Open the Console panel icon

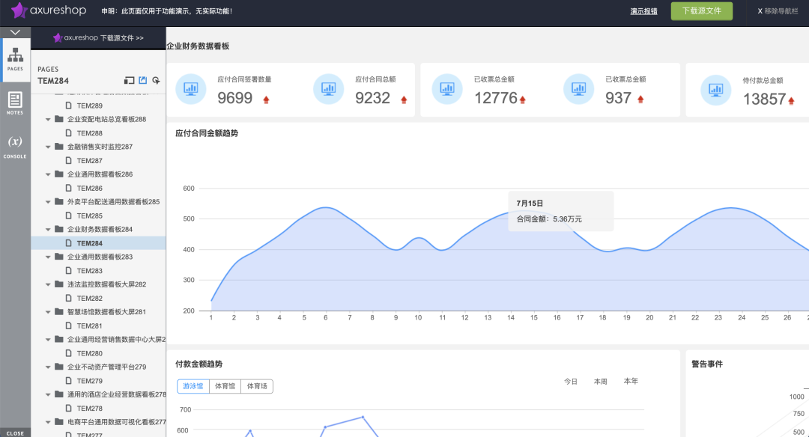(x=15, y=147)
